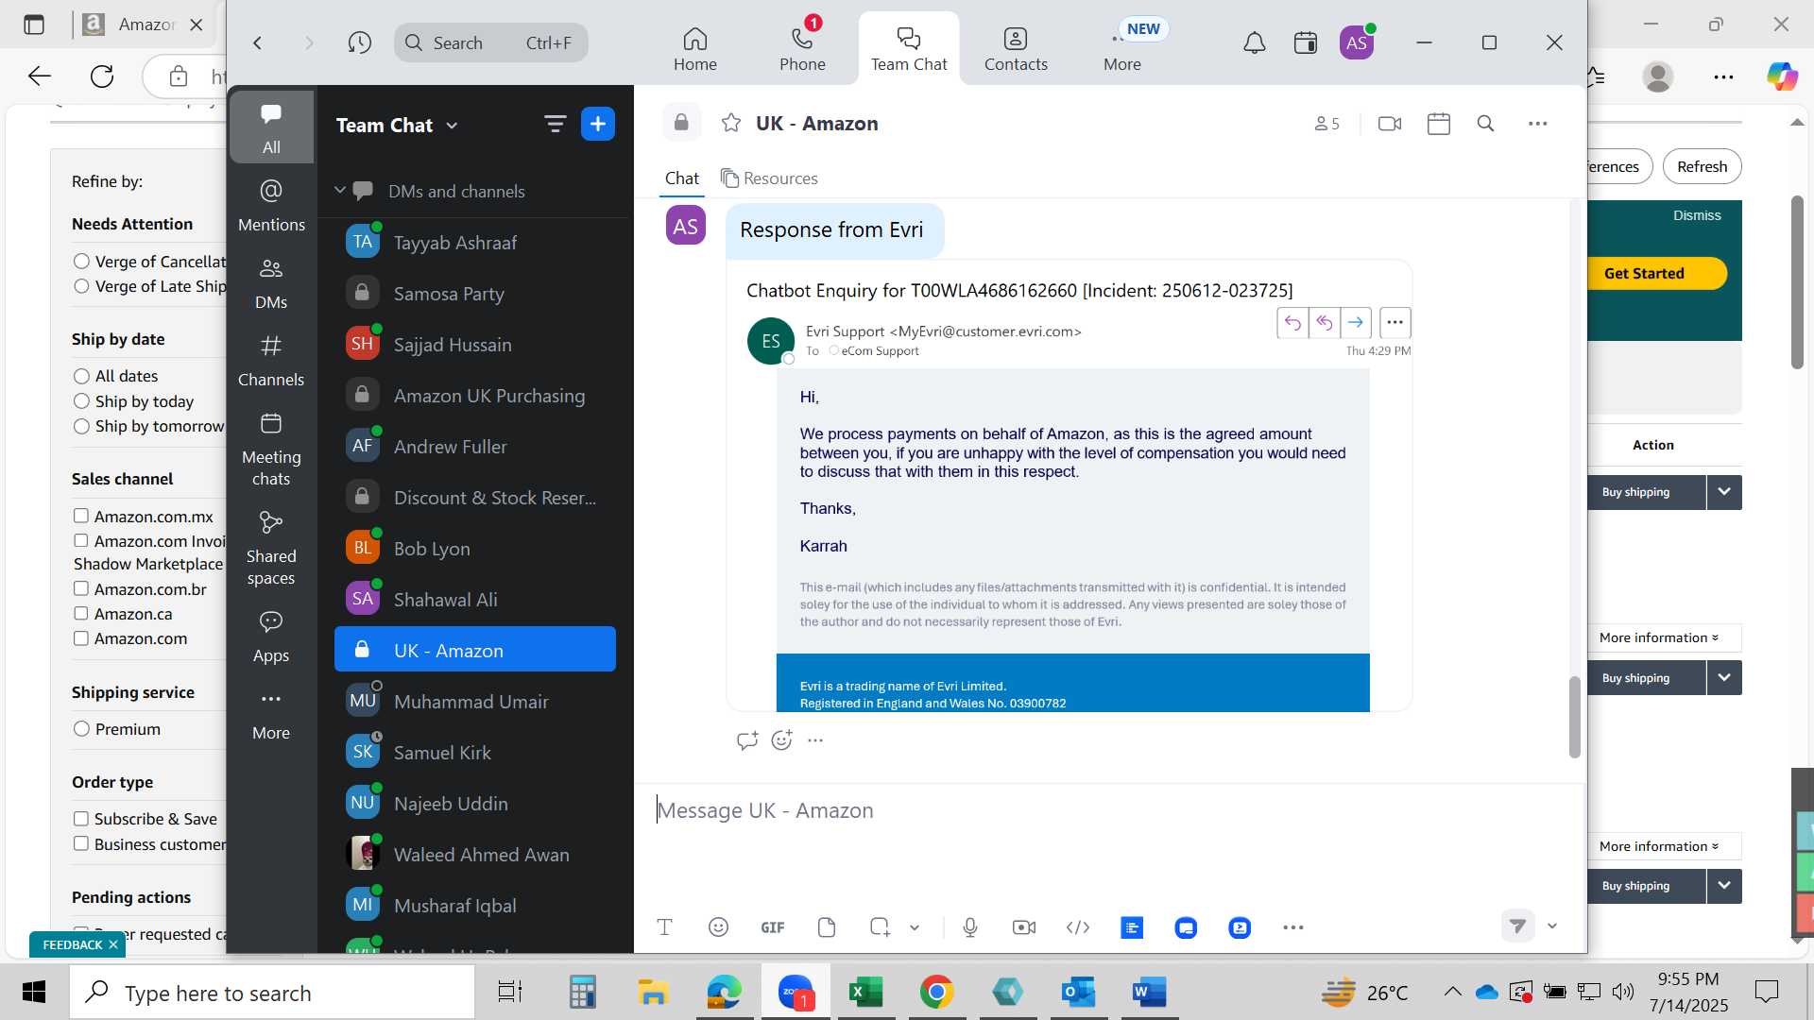The image size is (1814, 1020).
Task: Open the email card's more options menu
Action: [x=1395, y=323]
